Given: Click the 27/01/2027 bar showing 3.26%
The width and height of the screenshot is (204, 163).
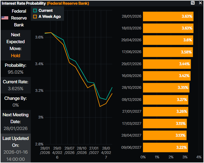Looking at the screenshot, I should coord(166,112).
